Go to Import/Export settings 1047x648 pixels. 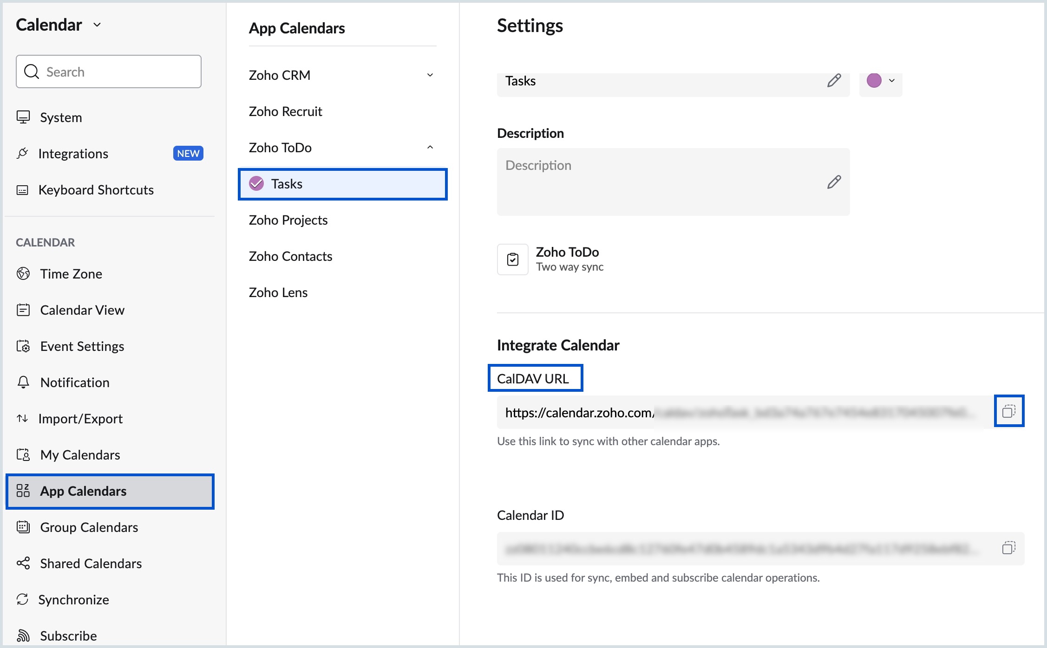[80, 419]
